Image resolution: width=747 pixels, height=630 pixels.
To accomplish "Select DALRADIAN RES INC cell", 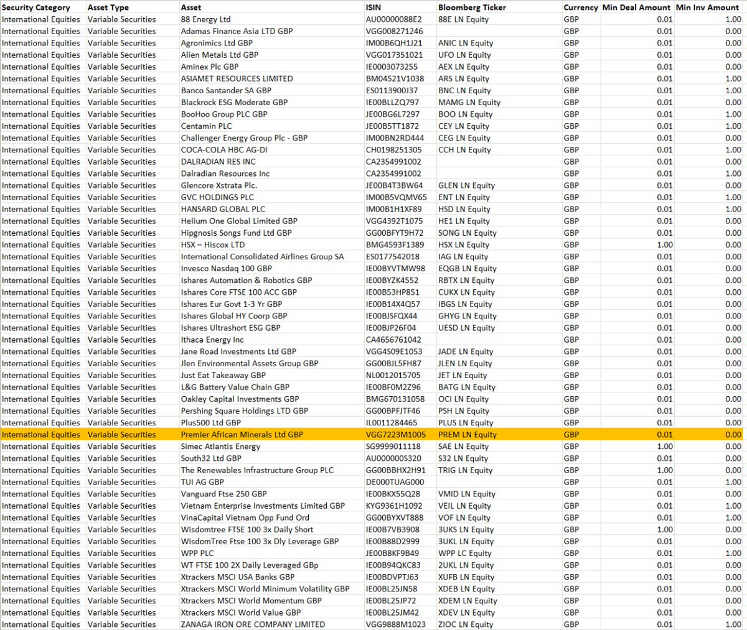I will (x=218, y=162).
